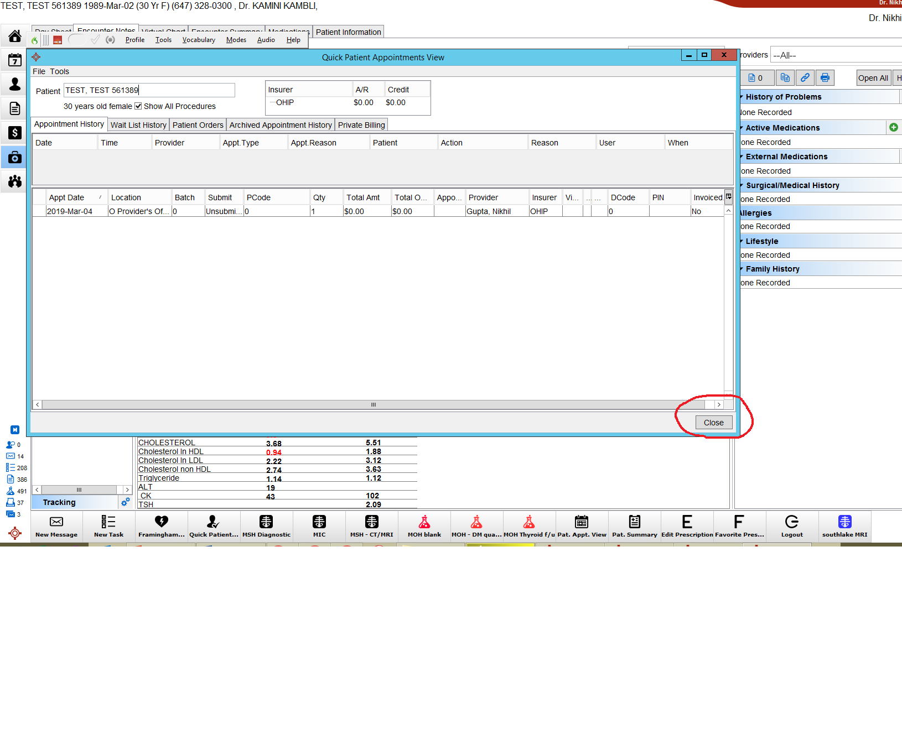Viewport: 902px width, 739px height.
Task: Click the Logout icon
Action: click(791, 526)
